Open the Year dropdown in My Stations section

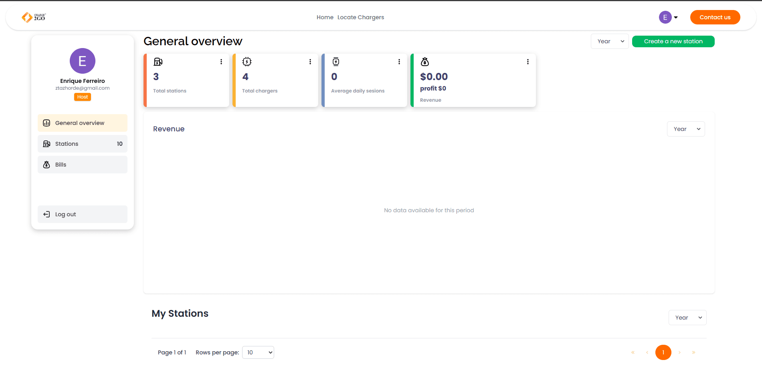point(687,318)
